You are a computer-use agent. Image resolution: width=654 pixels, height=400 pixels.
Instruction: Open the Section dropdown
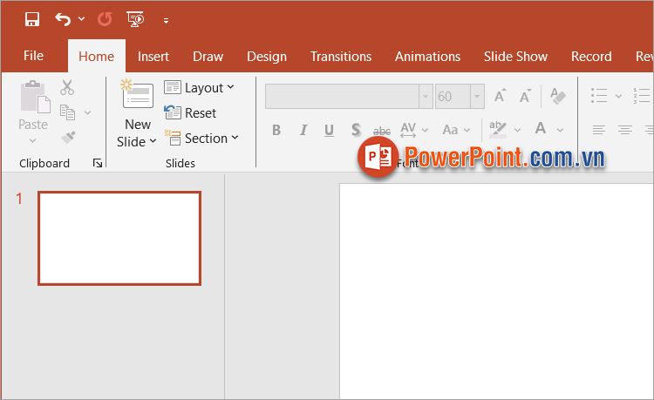click(x=201, y=138)
